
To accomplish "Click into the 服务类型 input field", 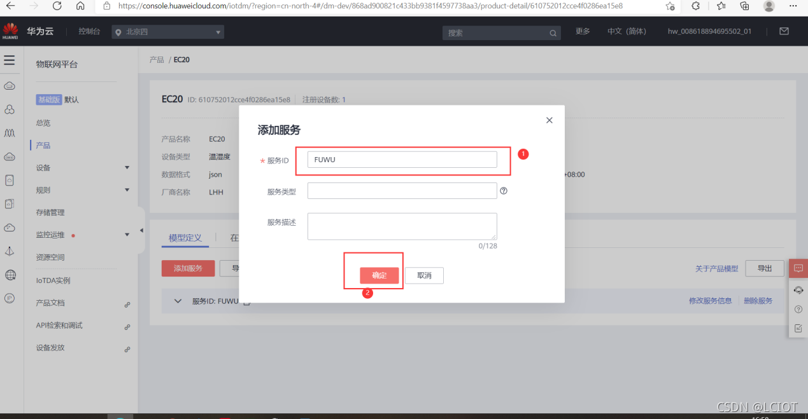I will [x=402, y=191].
